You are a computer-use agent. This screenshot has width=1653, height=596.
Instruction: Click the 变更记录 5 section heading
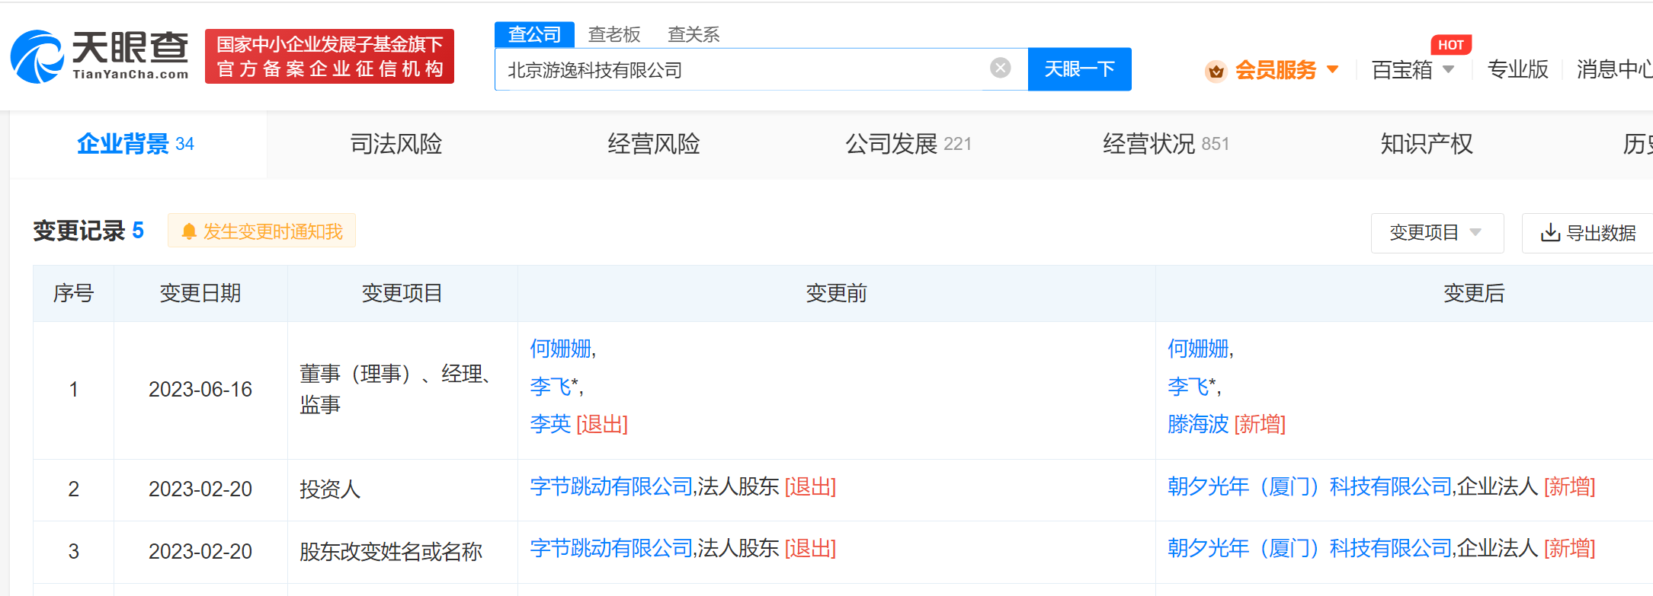coord(88,231)
